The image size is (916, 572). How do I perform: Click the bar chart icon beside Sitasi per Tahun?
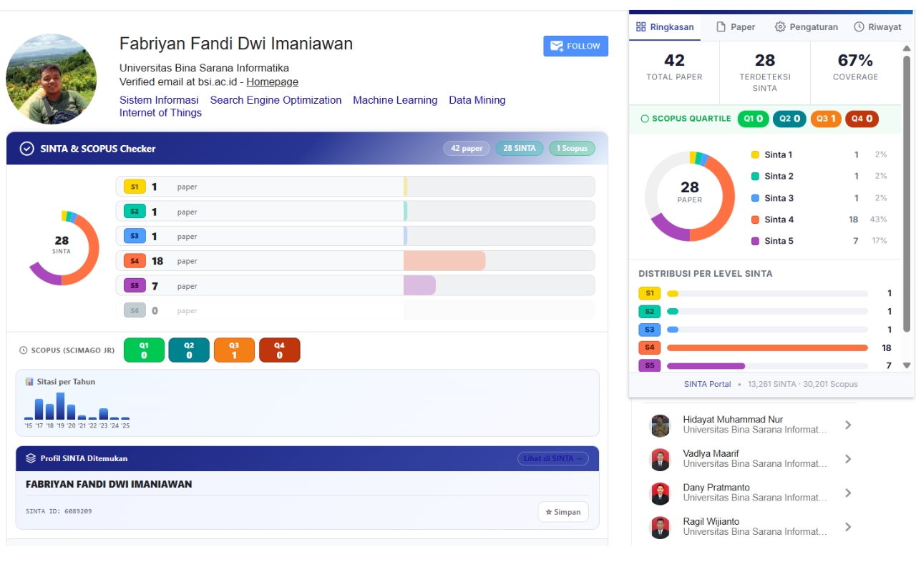[x=29, y=382]
